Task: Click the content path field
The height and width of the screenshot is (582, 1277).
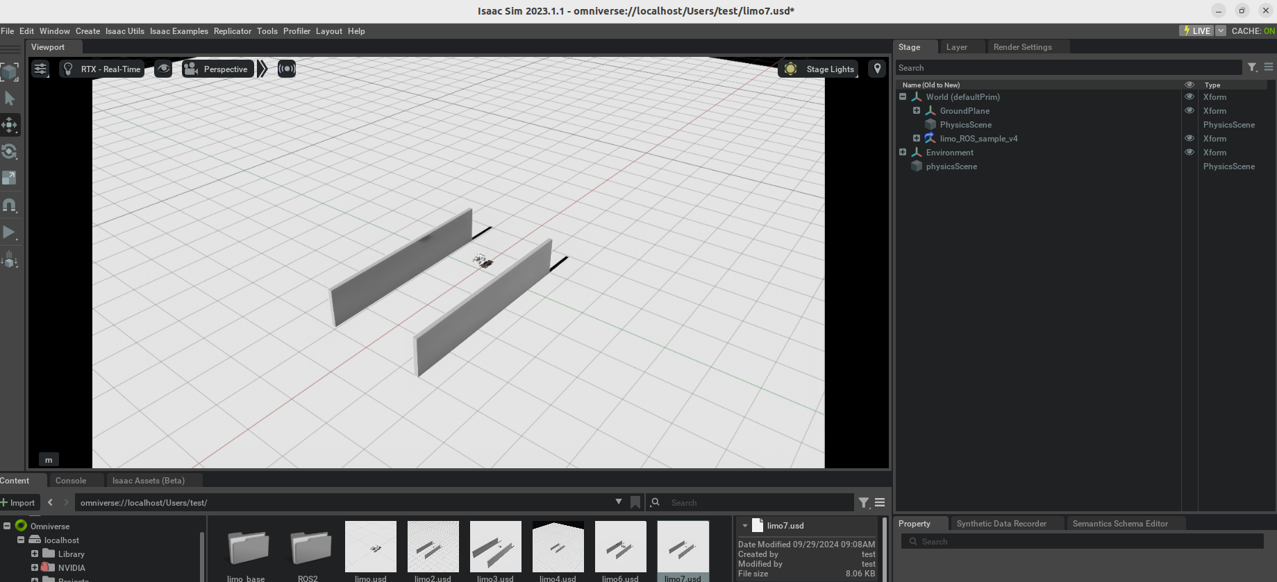Action: point(344,503)
